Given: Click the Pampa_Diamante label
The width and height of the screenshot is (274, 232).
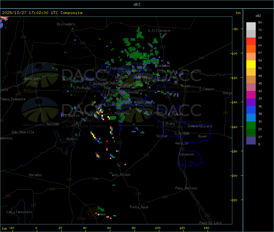Looking at the screenshot, I should pyautogui.click(x=13, y=99).
